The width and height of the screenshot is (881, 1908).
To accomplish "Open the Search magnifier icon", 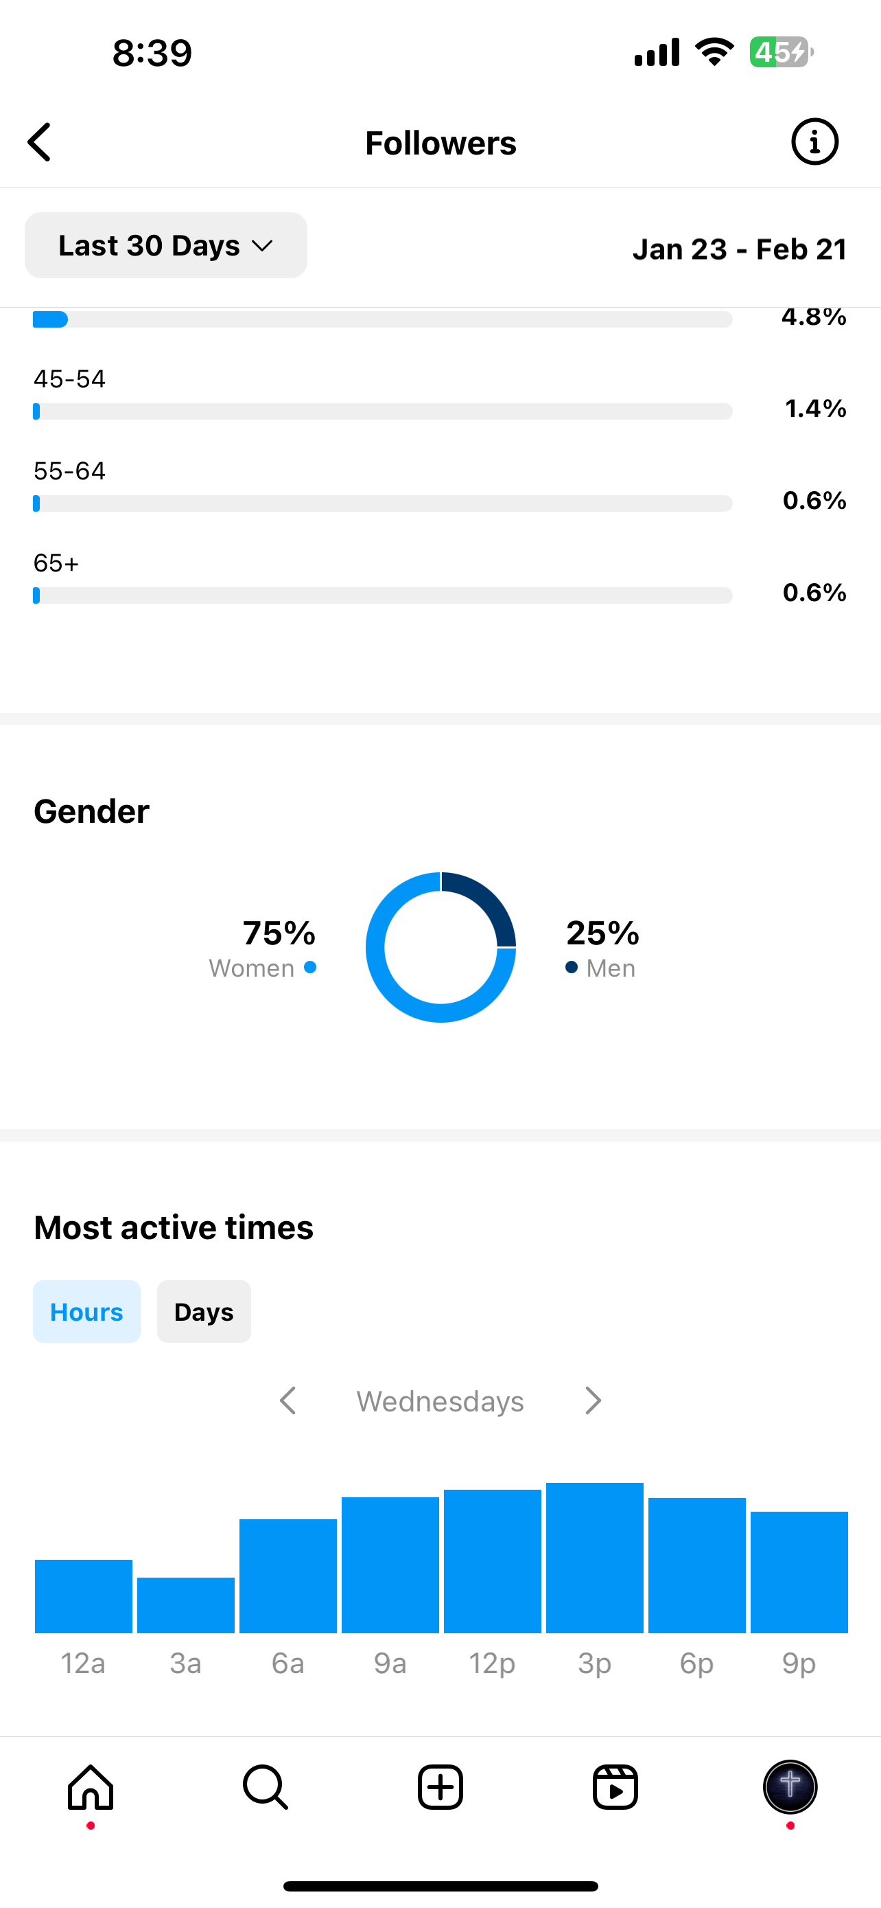I will pos(265,1787).
